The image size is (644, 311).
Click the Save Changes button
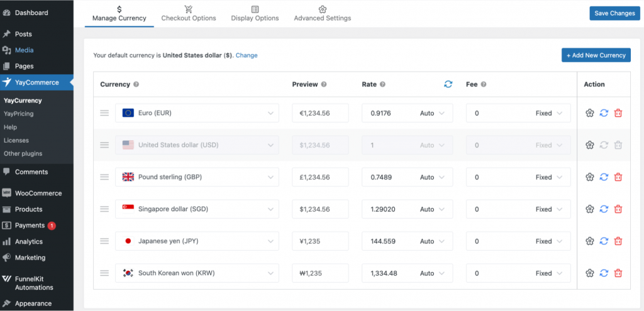615,13
